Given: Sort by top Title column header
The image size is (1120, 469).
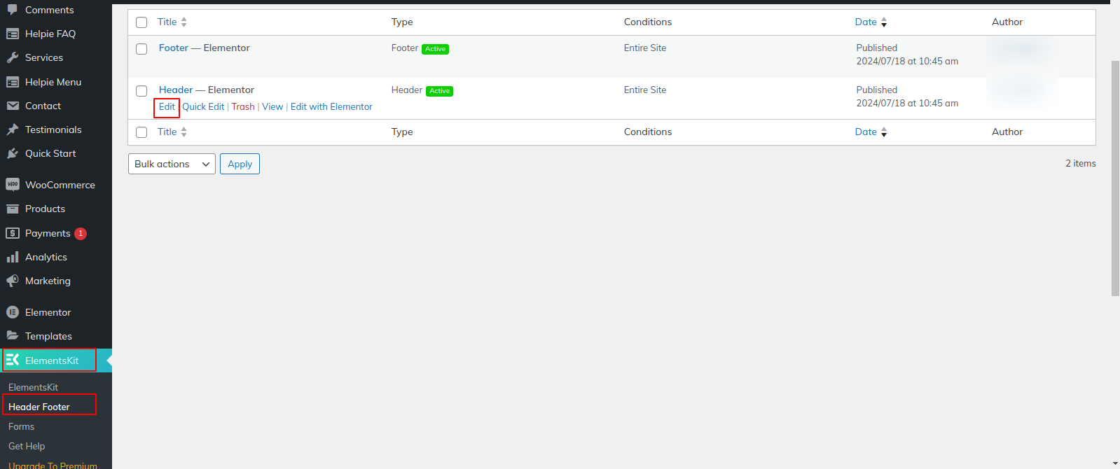Looking at the screenshot, I should click(x=167, y=22).
